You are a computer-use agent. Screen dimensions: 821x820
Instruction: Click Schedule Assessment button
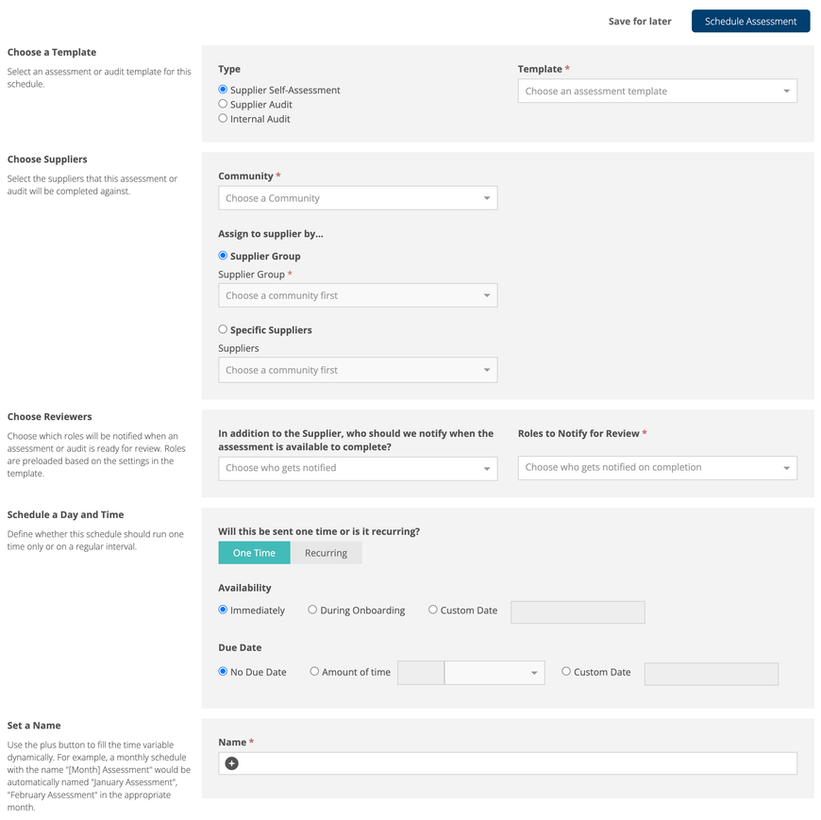(x=750, y=21)
